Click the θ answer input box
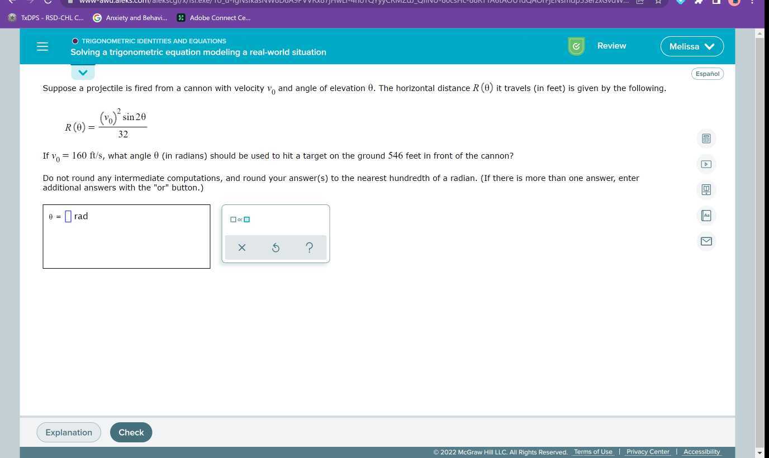Image resolution: width=769 pixels, height=458 pixels. pos(68,216)
